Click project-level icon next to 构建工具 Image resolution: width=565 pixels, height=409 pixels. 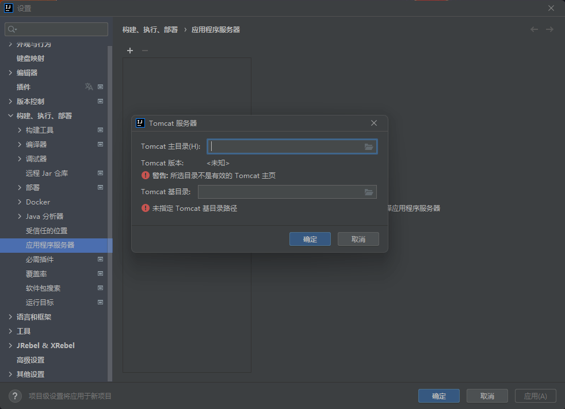pos(101,130)
